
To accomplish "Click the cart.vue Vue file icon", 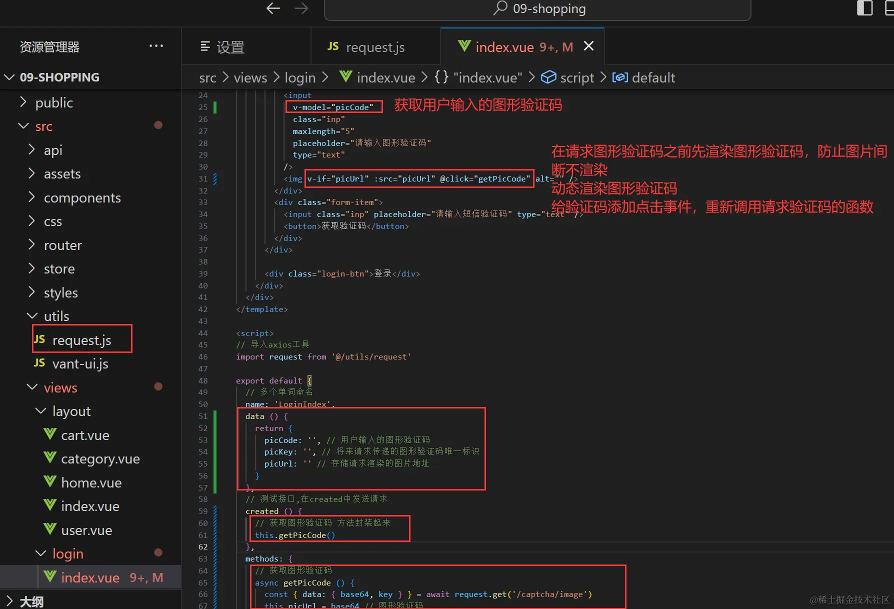I will coord(50,434).
